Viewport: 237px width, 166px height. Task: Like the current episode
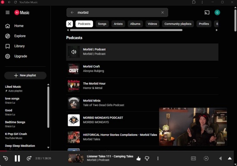[138, 158]
